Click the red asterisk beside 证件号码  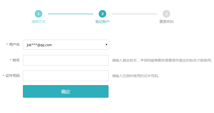click(4, 76)
